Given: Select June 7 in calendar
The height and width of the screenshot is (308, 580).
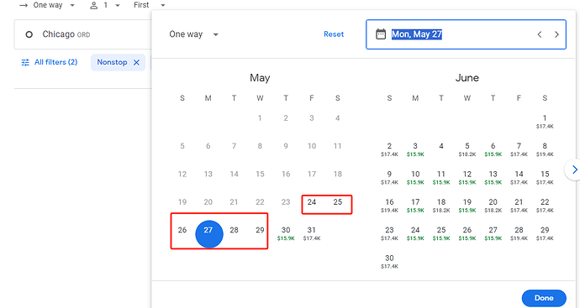Looking at the screenshot, I should (x=519, y=149).
